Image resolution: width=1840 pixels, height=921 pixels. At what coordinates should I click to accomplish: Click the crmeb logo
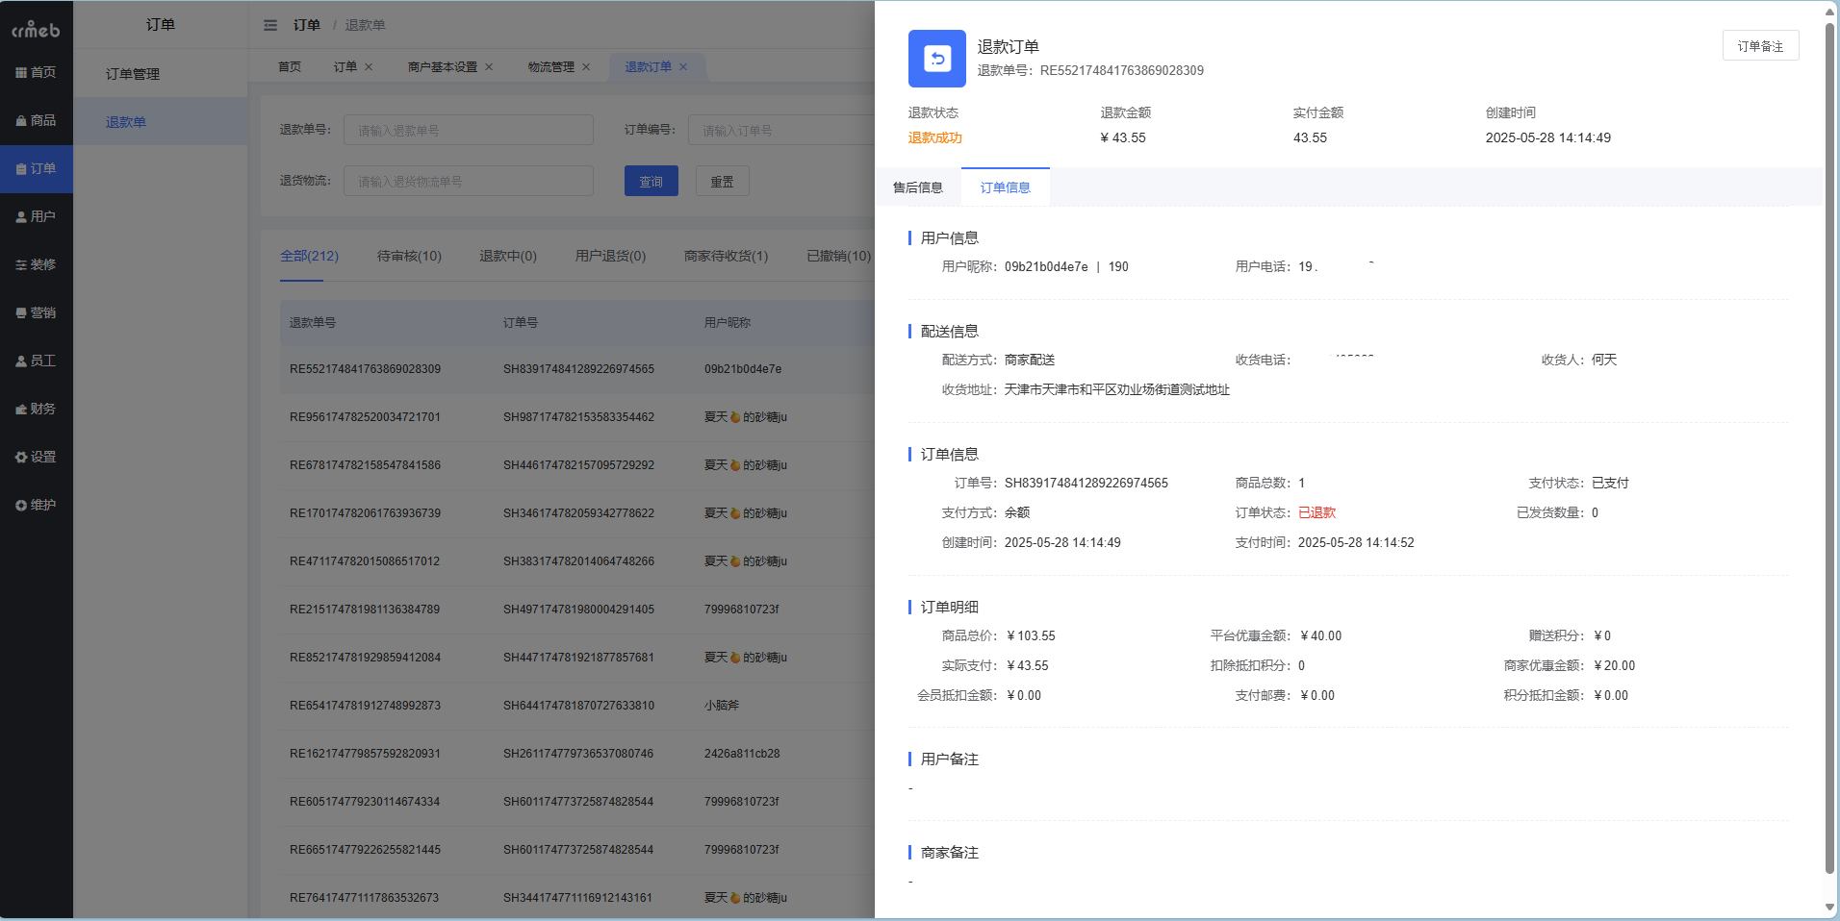pos(37,28)
